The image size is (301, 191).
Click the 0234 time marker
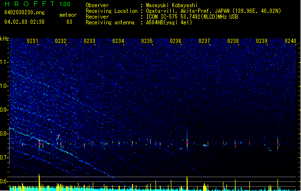tap(118, 41)
